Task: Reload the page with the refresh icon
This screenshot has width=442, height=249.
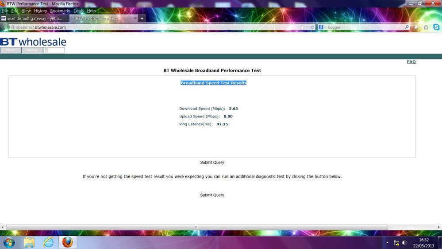Action: [x=312, y=27]
